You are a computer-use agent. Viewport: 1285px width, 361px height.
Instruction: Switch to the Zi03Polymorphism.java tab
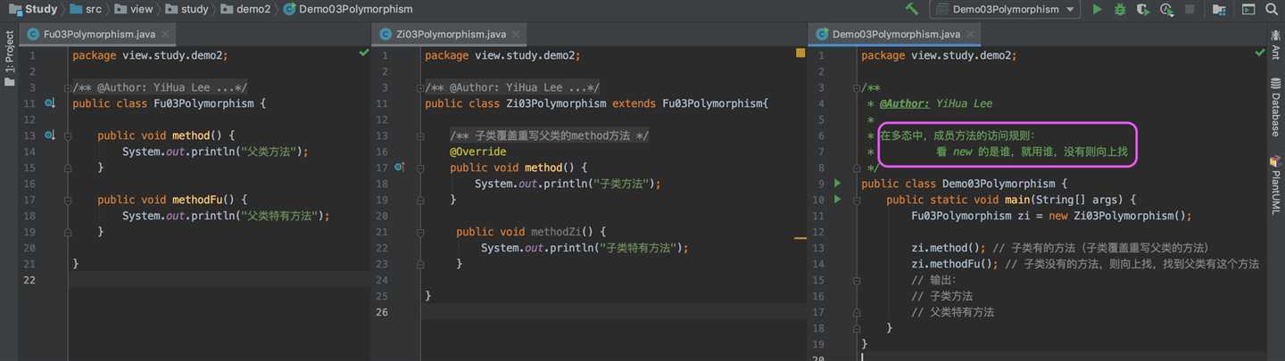451,34
